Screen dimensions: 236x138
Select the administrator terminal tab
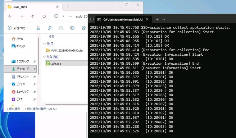click(123, 19)
